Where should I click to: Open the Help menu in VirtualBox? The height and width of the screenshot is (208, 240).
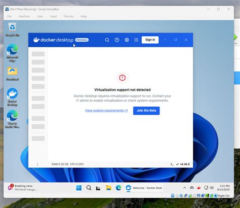[84, 16]
